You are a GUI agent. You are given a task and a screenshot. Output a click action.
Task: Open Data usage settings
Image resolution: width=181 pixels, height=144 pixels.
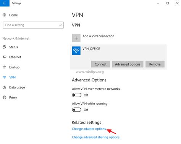[17, 87]
